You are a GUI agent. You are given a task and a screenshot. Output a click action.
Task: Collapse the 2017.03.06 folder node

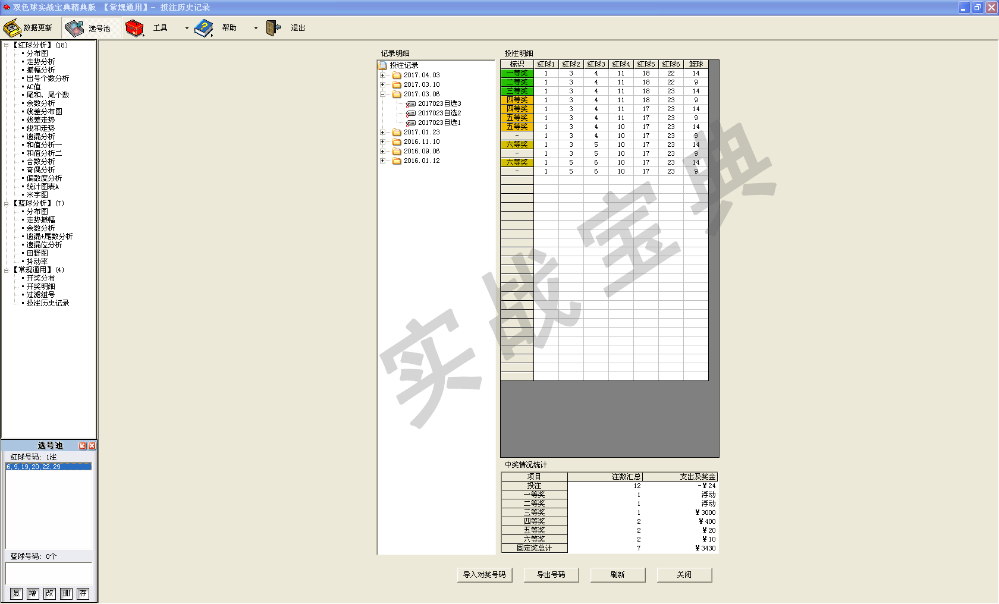click(x=382, y=95)
